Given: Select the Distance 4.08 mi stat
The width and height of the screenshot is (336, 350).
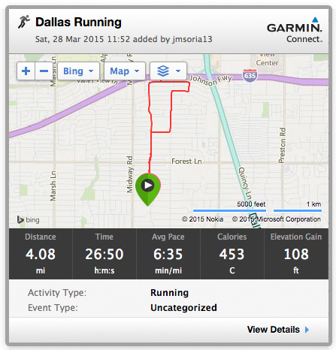Looking at the screenshot, I should click(41, 254).
